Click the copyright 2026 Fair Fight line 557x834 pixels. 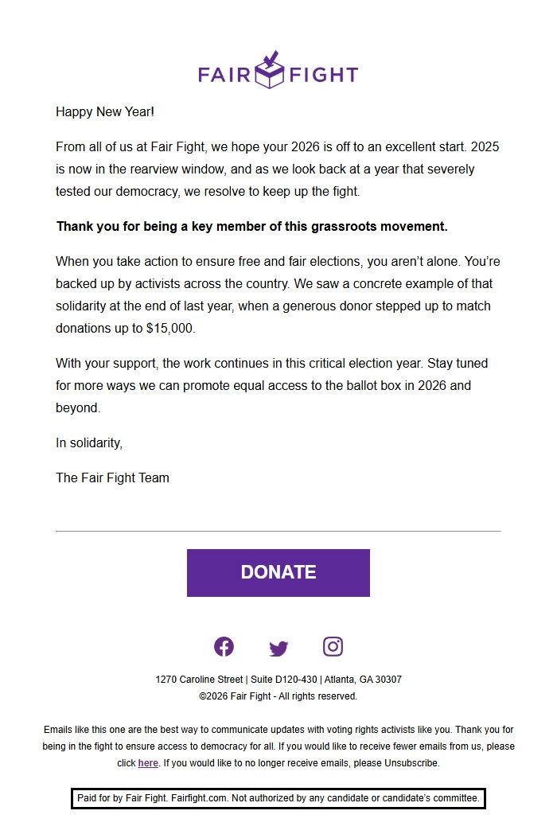278,695
